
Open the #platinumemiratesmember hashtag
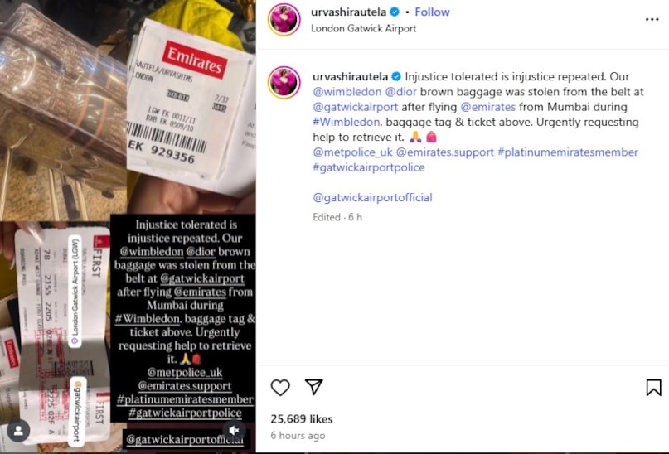[568, 152]
